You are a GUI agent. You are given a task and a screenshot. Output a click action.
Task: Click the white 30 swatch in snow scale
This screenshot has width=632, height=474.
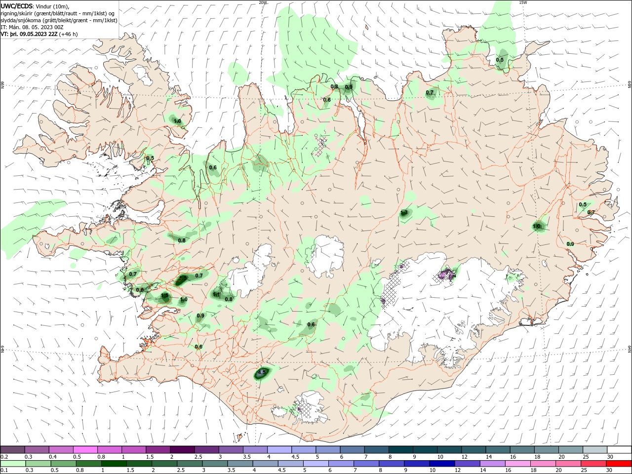[x=619, y=450]
